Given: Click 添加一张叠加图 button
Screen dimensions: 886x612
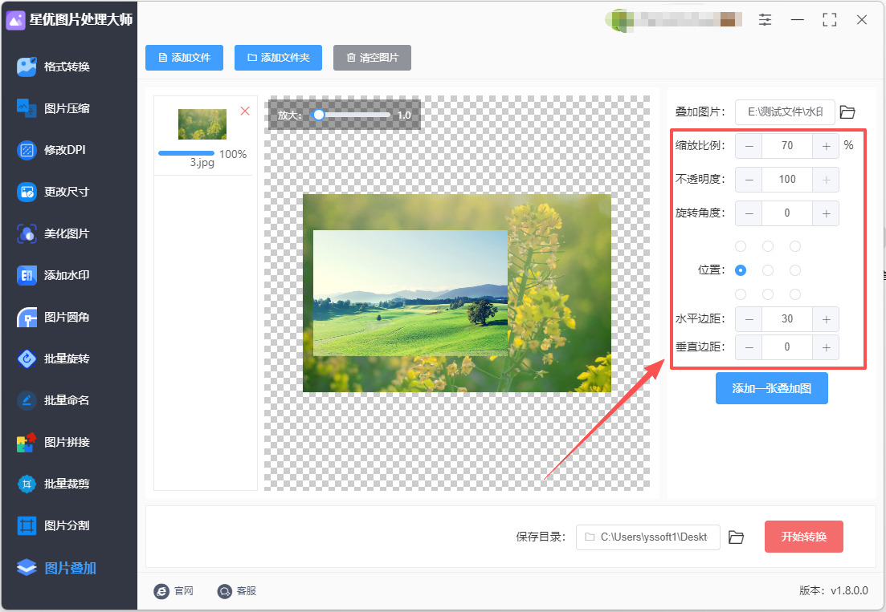Looking at the screenshot, I should tap(771, 388).
